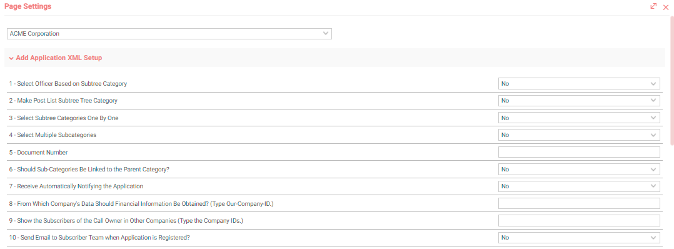Click the small chevron beside Add Application XML Setup
Screen dimensions: 674x249
(11, 58)
